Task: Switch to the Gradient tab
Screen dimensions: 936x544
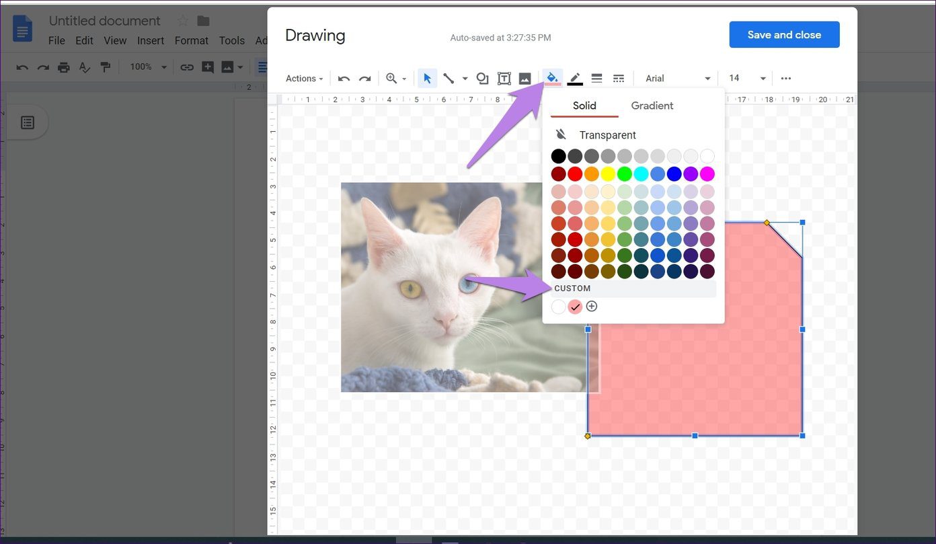Action: pos(652,106)
